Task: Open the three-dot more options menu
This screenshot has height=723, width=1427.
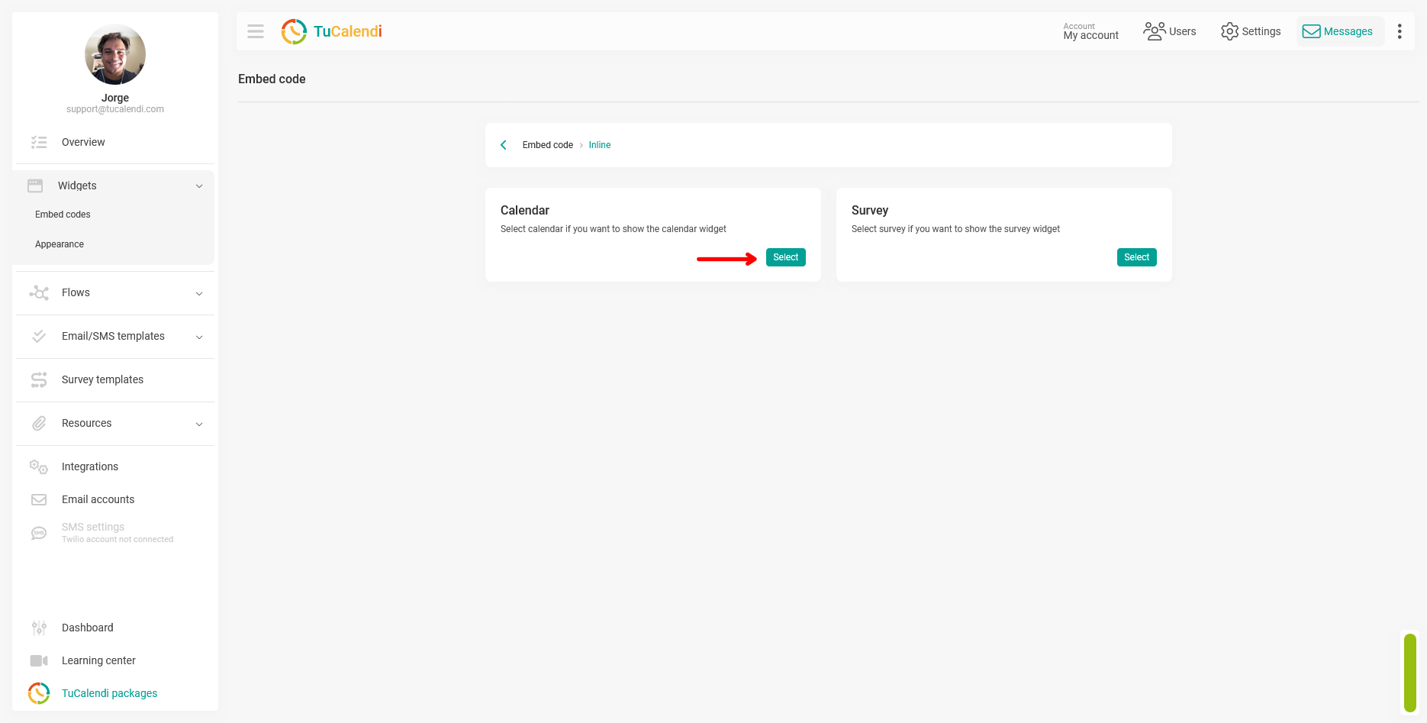Action: pyautogui.click(x=1400, y=31)
